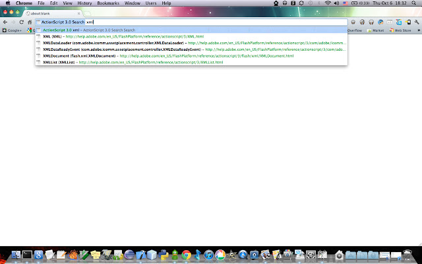Launch Terminal from the dock
This screenshot has width=422, height=264.
(27, 255)
